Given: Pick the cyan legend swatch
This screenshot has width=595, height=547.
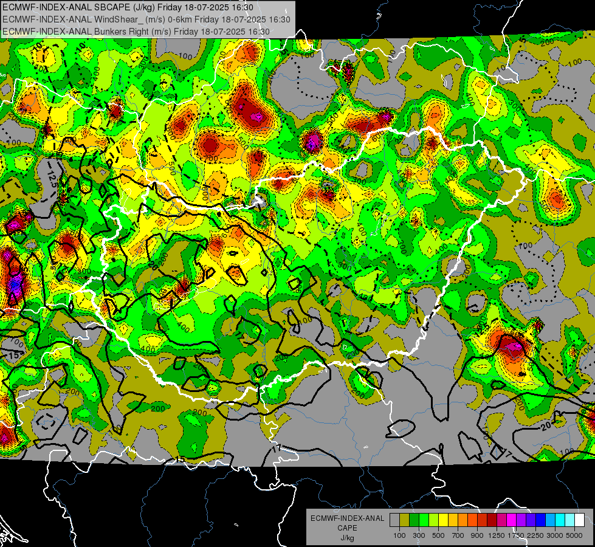Looking at the screenshot, I should (x=560, y=520).
